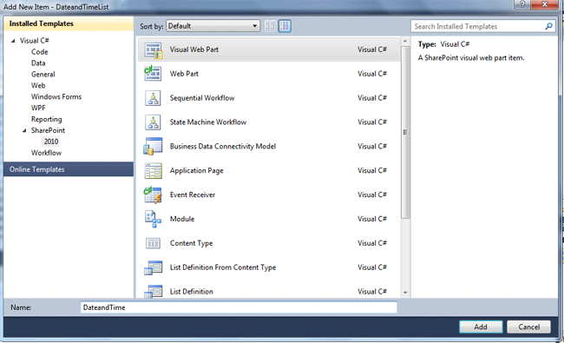The height and width of the screenshot is (343, 564).
Task: Click the Module template icon
Action: (x=153, y=219)
